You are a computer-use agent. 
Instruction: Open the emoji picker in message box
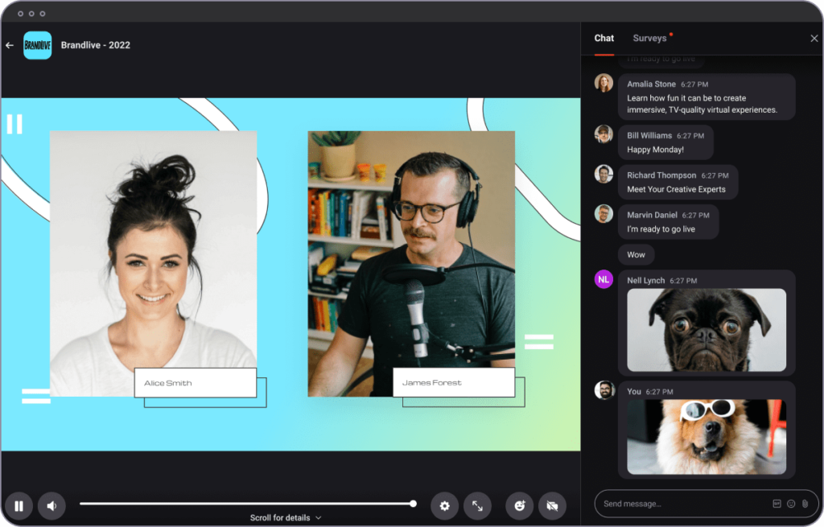(791, 504)
